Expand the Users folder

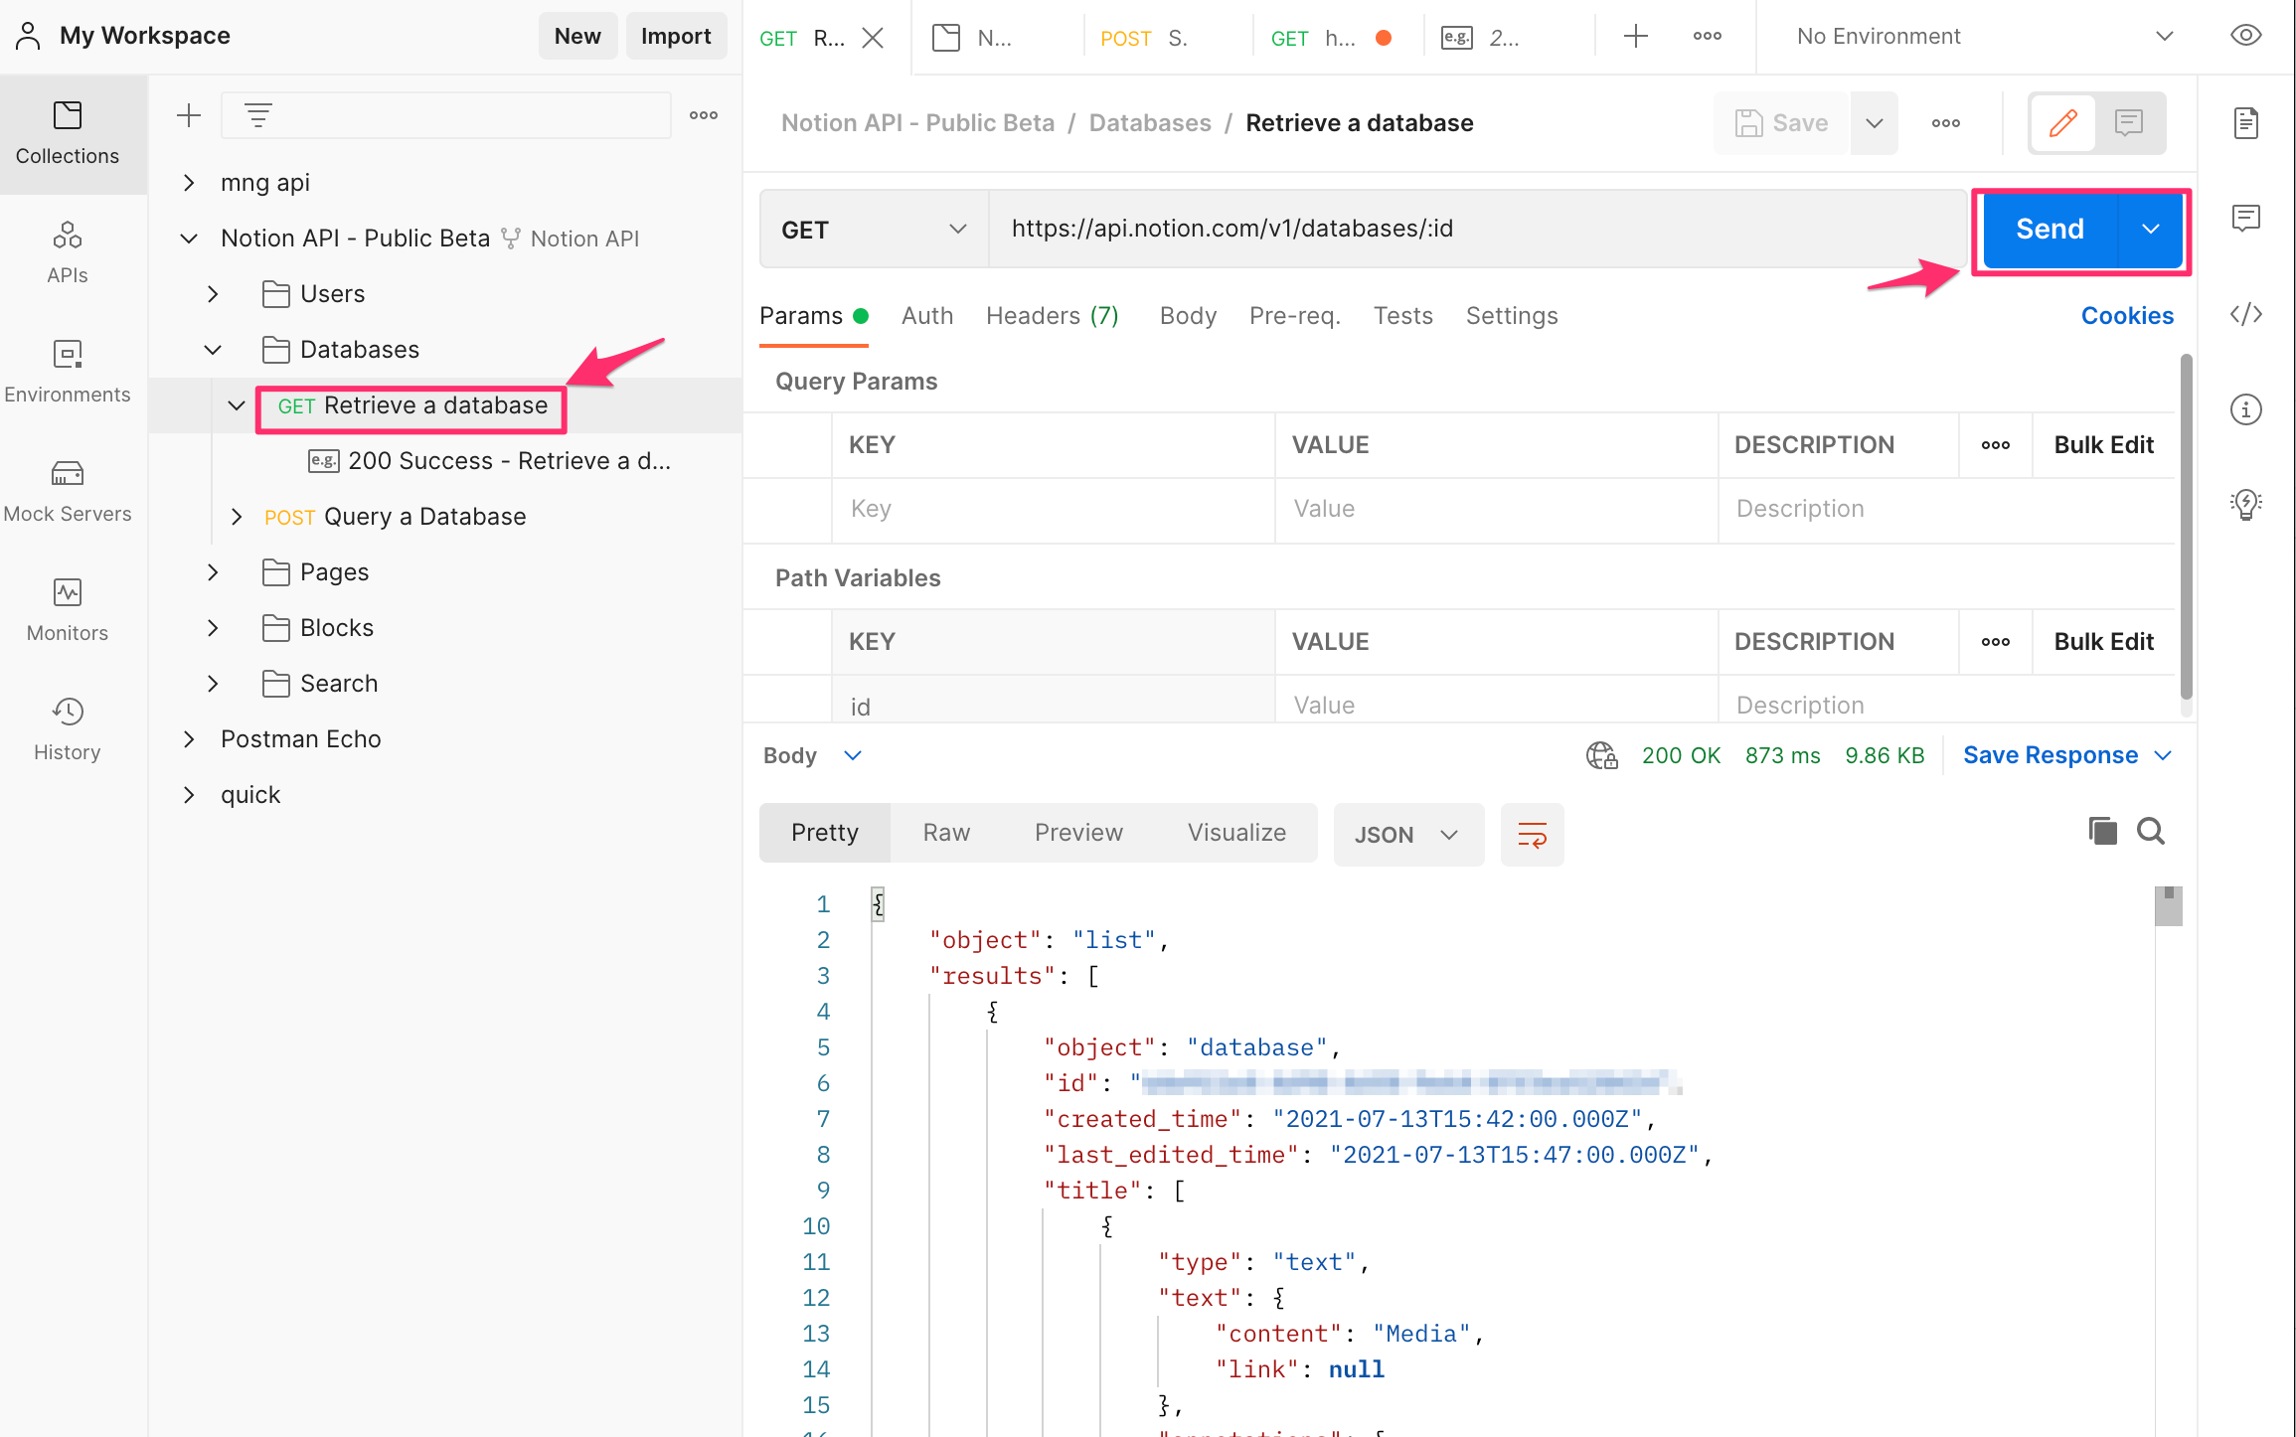(213, 294)
